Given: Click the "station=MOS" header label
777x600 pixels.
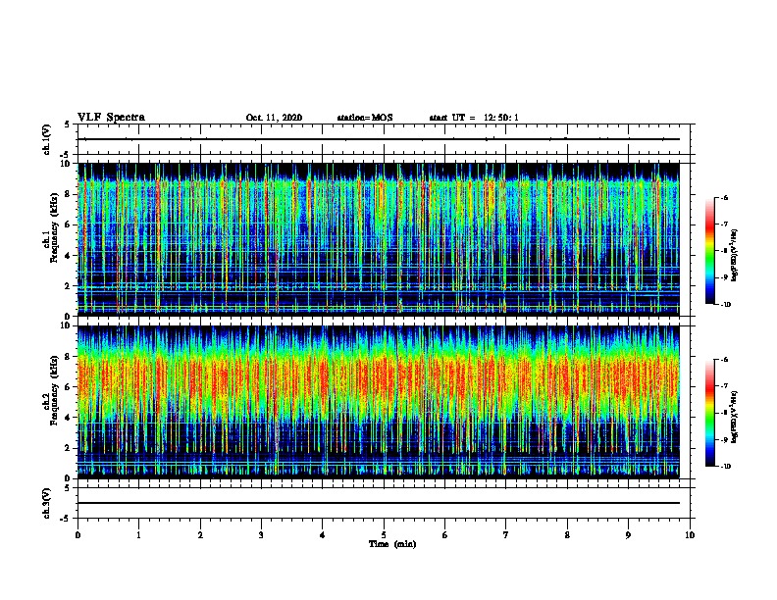Looking at the screenshot, I should pyautogui.click(x=365, y=118).
